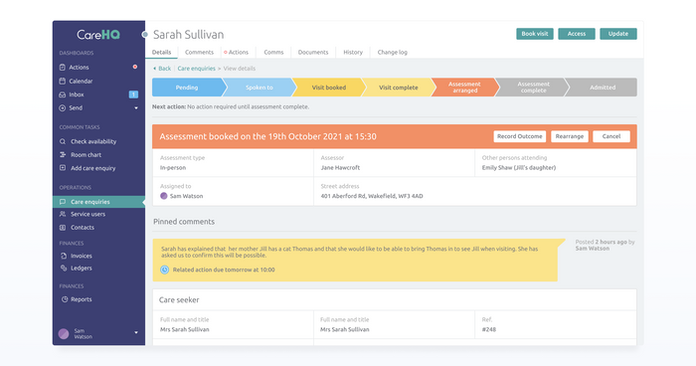Open Care enquiries breadcrumb link
This screenshot has width=696, height=366.
(x=196, y=69)
